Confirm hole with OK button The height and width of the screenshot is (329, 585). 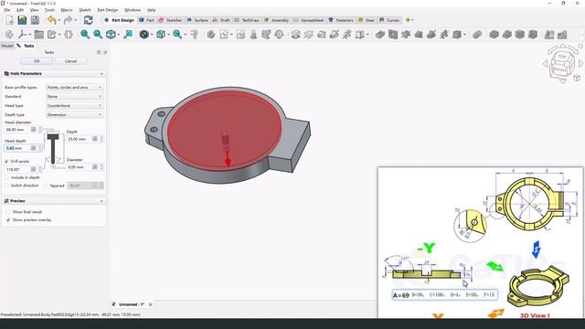pyautogui.click(x=37, y=61)
